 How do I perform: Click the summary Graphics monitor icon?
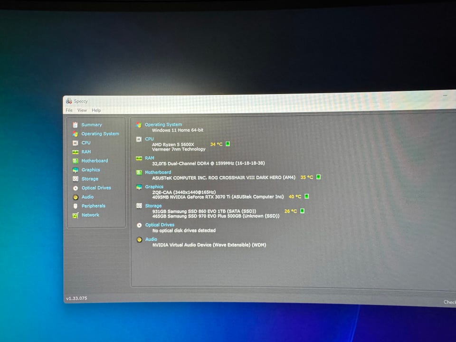point(139,187)
